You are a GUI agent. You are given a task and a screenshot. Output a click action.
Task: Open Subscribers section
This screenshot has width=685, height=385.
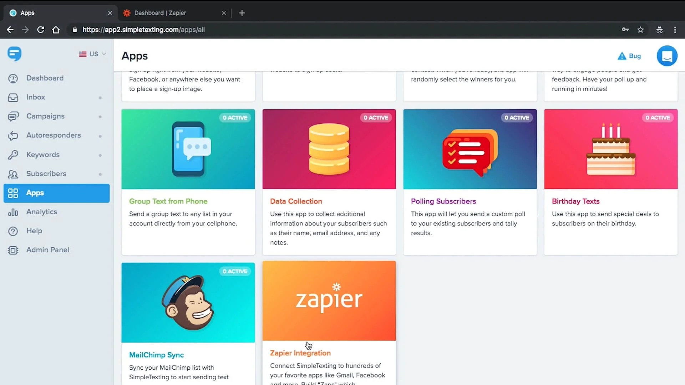(46, 174)
